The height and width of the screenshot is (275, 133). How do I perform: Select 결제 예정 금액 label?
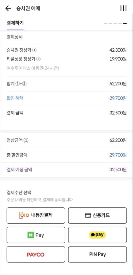click(19, 170)
